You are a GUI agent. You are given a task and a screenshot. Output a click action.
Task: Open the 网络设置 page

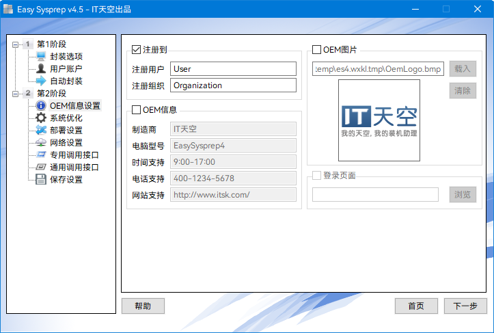tap(66, 142)
